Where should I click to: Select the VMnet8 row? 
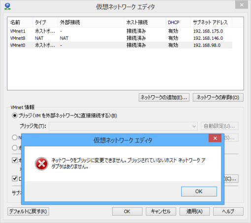121,38
